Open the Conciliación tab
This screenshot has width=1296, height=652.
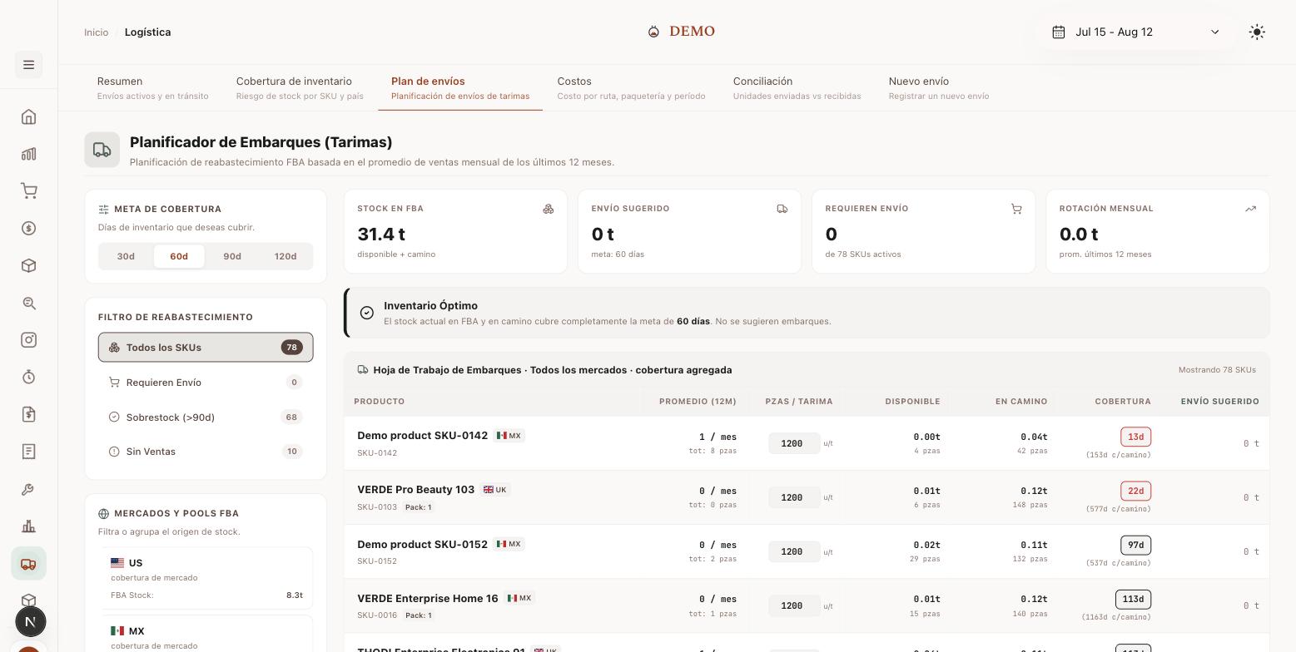point(797,88)
